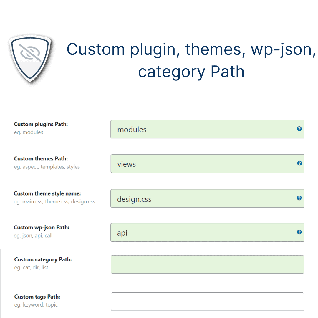Open help tooltip for Custom plugins Path
Viewport: 318px width, 318px height.
299,129
